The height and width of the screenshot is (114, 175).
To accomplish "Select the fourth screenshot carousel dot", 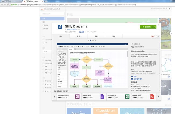I will 94,41.
